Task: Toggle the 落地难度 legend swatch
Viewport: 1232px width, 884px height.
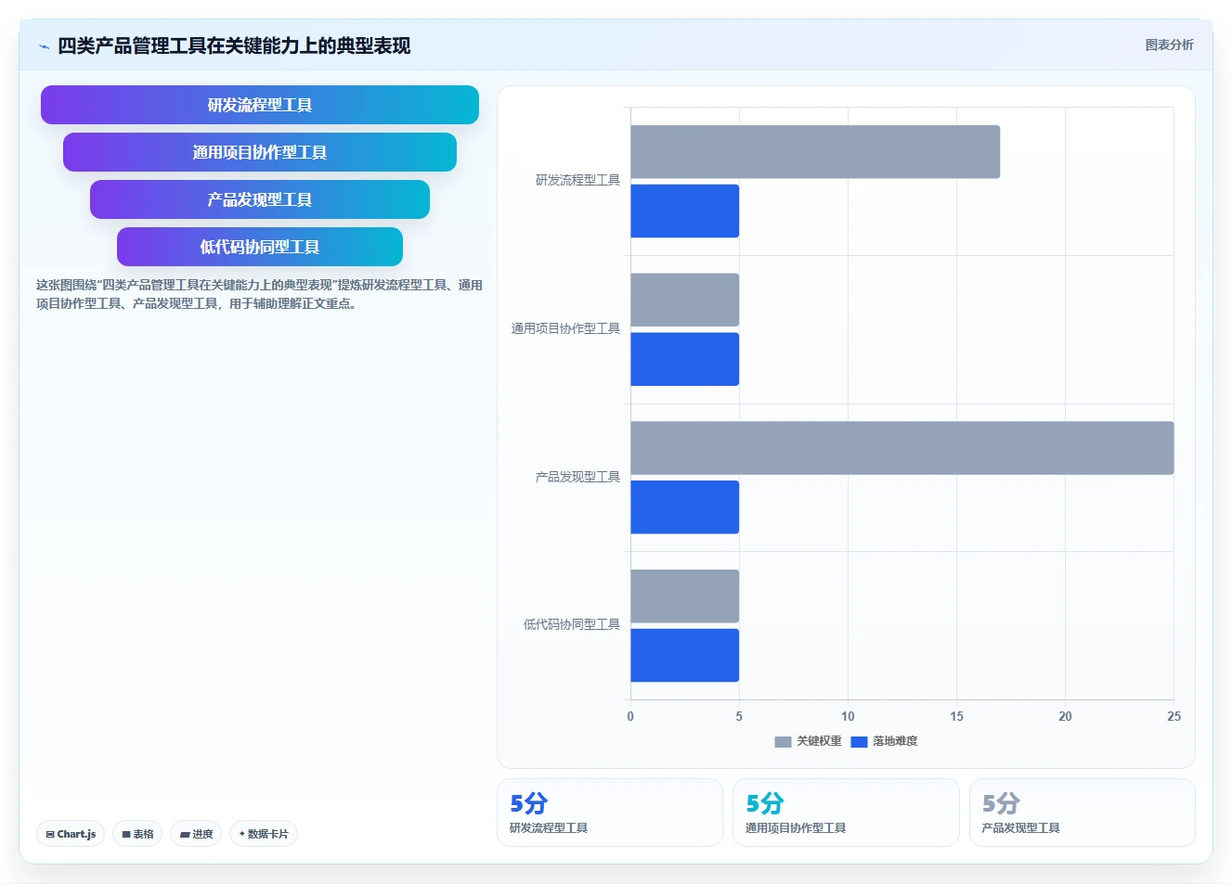Action: point(859,742)
